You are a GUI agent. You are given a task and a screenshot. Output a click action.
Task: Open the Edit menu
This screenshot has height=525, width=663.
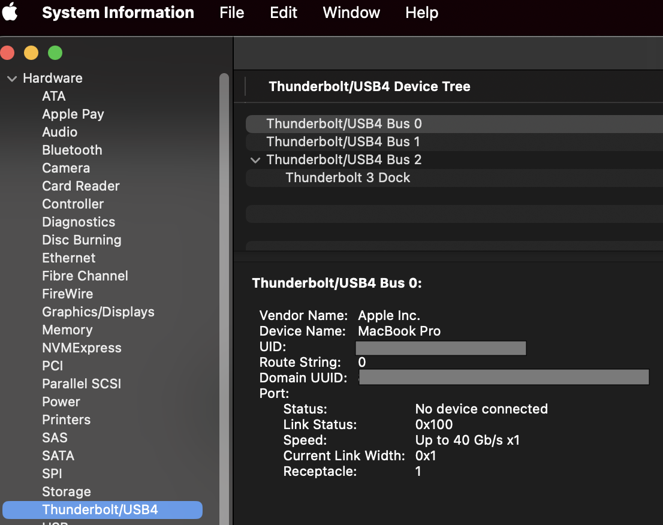pyautogui.click(x=284, y=13)
